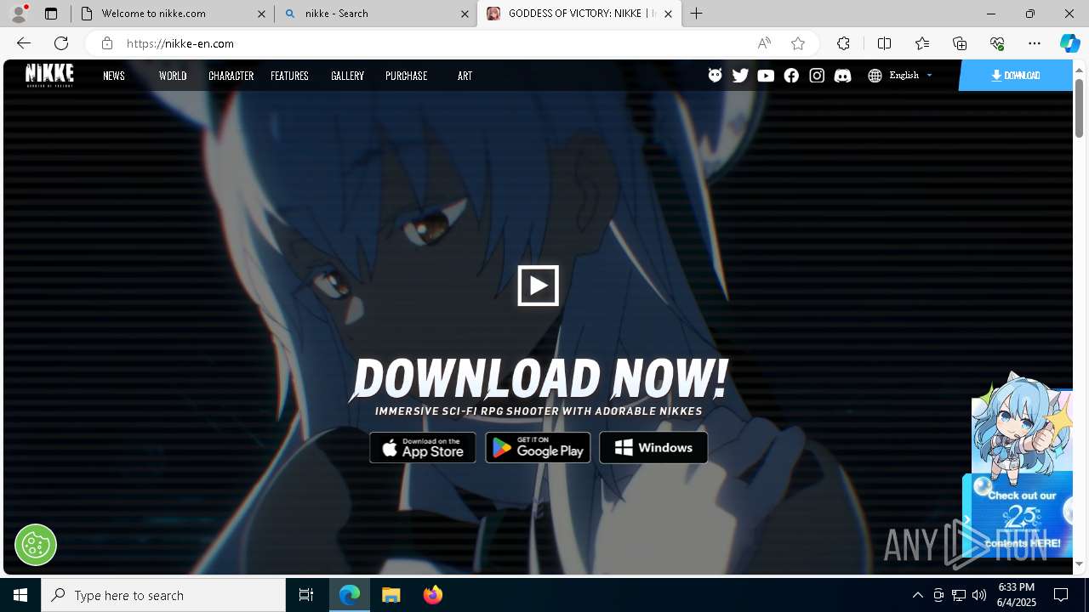Close the nikke - Search tab
The image size is (1089, 612).
(465, 14)
